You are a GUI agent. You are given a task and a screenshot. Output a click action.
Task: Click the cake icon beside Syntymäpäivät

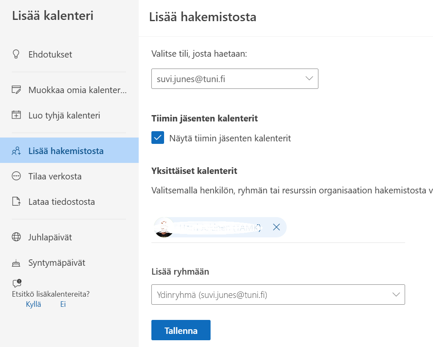coord(16,263)
